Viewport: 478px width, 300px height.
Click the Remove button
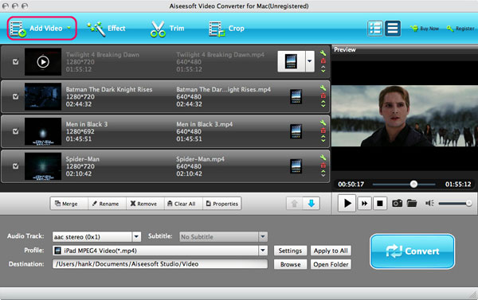[x=146, y=204]
